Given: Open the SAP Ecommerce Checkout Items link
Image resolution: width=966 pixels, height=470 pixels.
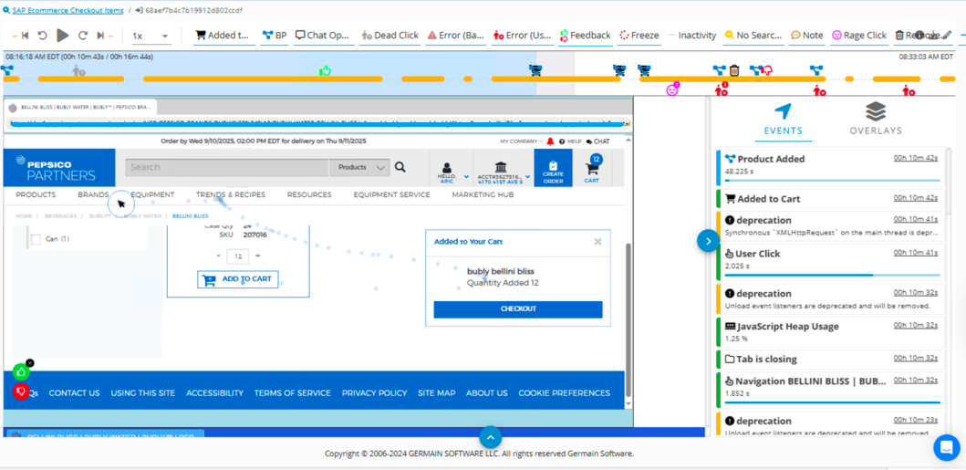Looking at the screenshot, I should pos(68,10).
